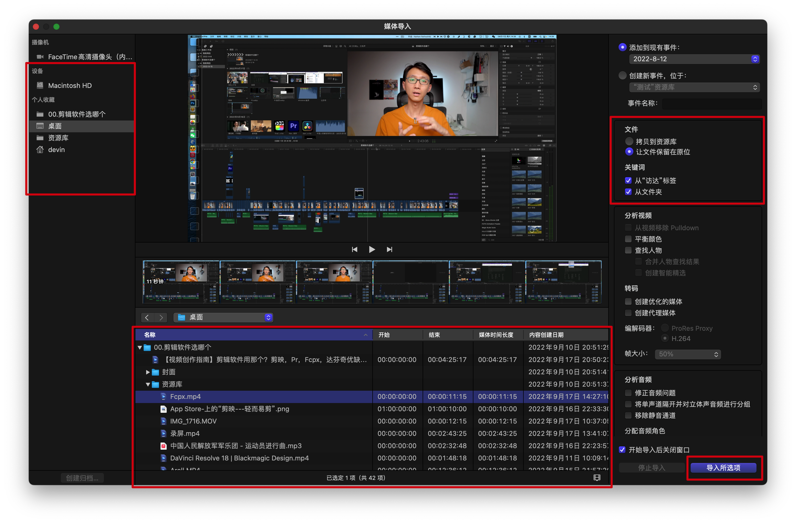Click the play button under the preview
This screenshot has height=523, width=796.
[x=372, y=249]
